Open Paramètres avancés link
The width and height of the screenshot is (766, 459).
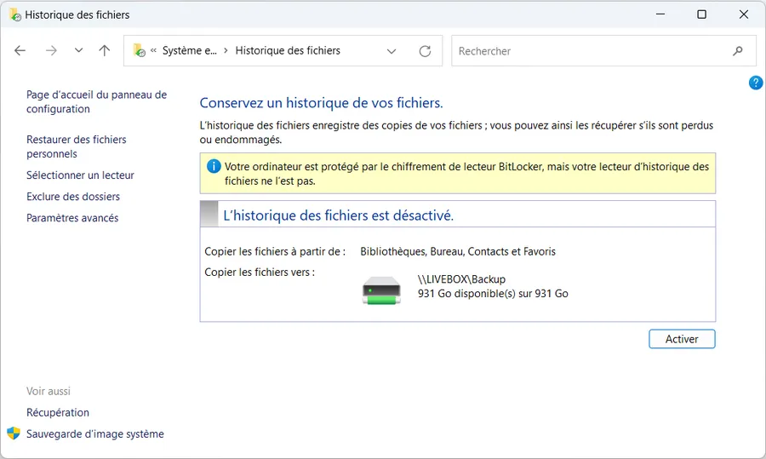pyautogui.click(x=72, y=218)
